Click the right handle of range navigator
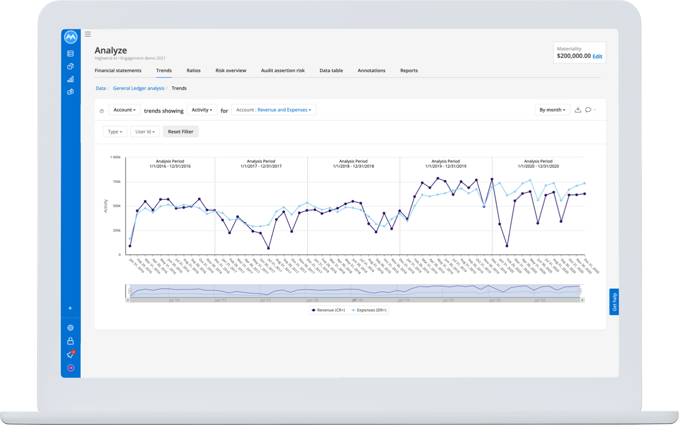This screenshot has width=679, height=425. [x=580, y=291]
